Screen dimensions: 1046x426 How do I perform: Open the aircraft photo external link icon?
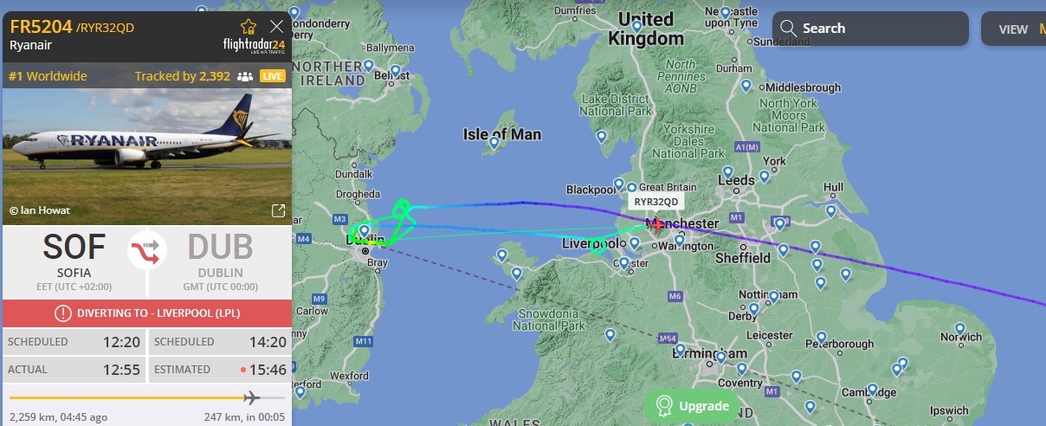pyautogui.click(x=279, y=210)
